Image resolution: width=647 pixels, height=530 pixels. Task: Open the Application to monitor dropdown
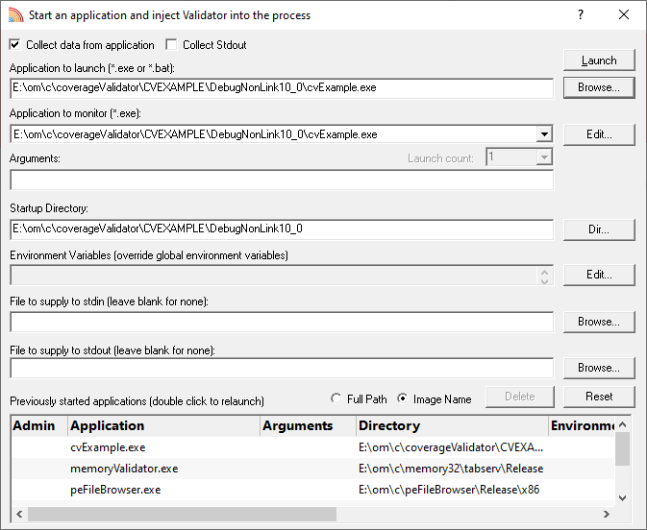[544, 134]
